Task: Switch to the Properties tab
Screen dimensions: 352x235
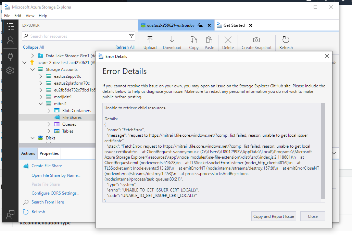Action: (x=49, y=153)
